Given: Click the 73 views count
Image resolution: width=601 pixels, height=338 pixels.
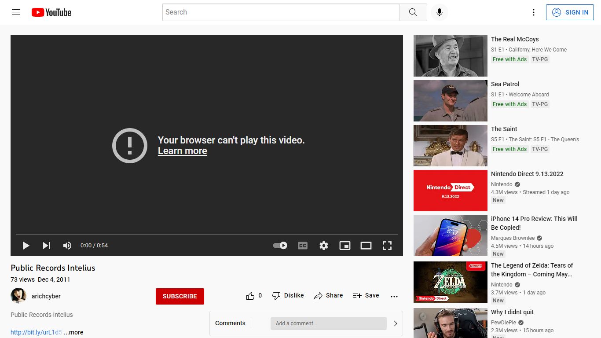Looking at the screenshot, I should click(x=22, y=279).
